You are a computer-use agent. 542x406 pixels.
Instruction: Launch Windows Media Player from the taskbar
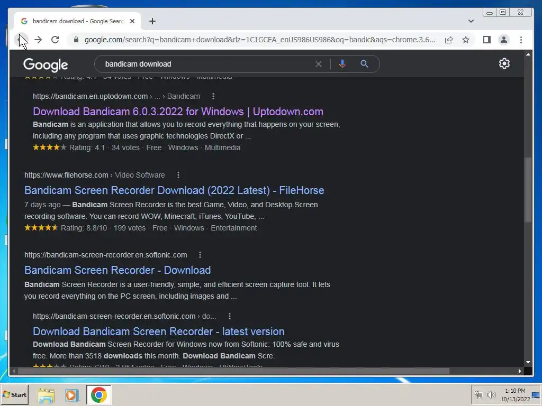coord(71,395)
